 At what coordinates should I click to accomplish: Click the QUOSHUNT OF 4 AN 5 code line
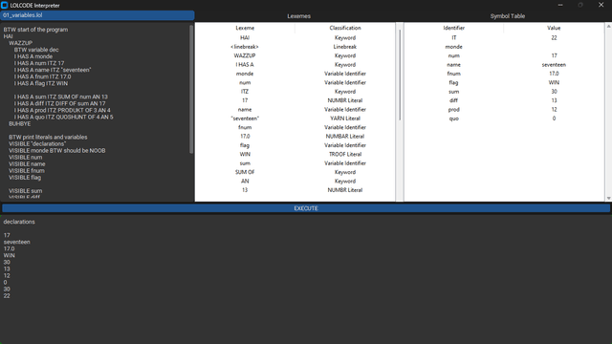(64, 117)
